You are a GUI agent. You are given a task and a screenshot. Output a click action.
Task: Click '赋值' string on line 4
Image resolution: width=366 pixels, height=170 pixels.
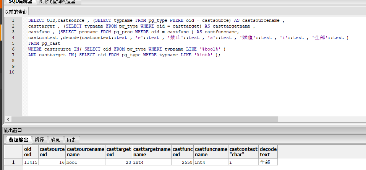point(248,38)
